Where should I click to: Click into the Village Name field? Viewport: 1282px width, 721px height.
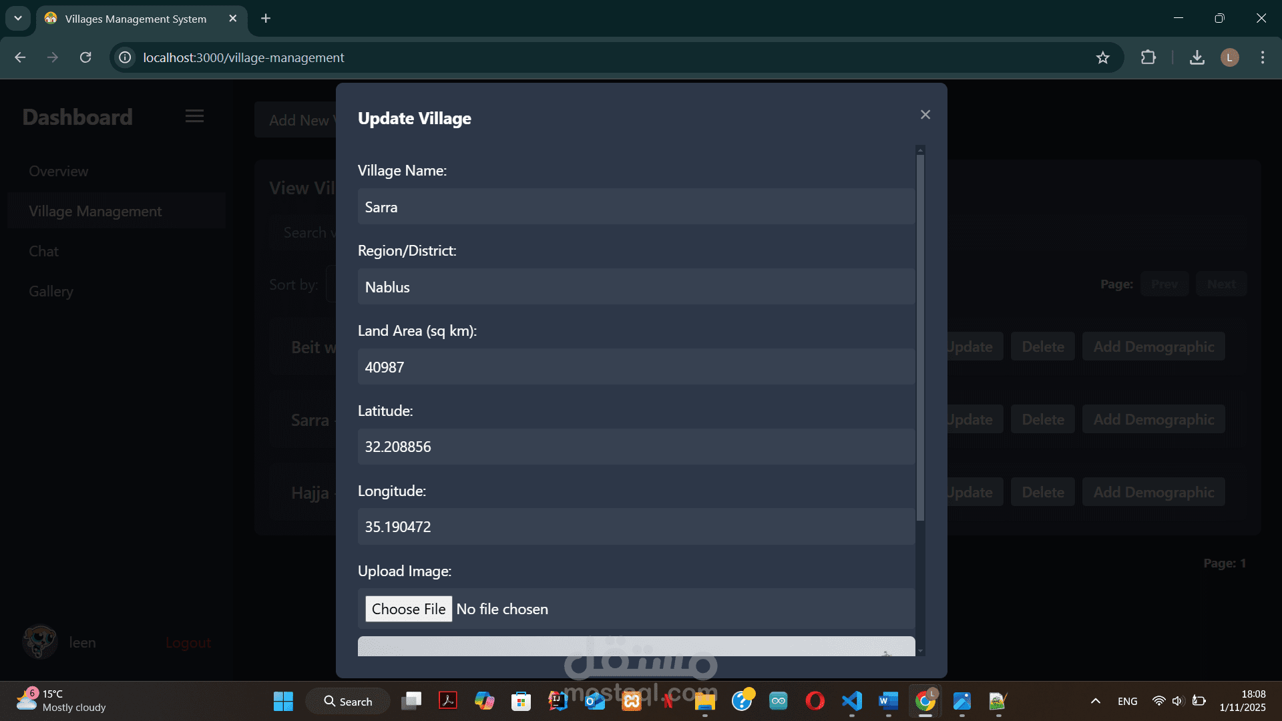tap(636, 207)
